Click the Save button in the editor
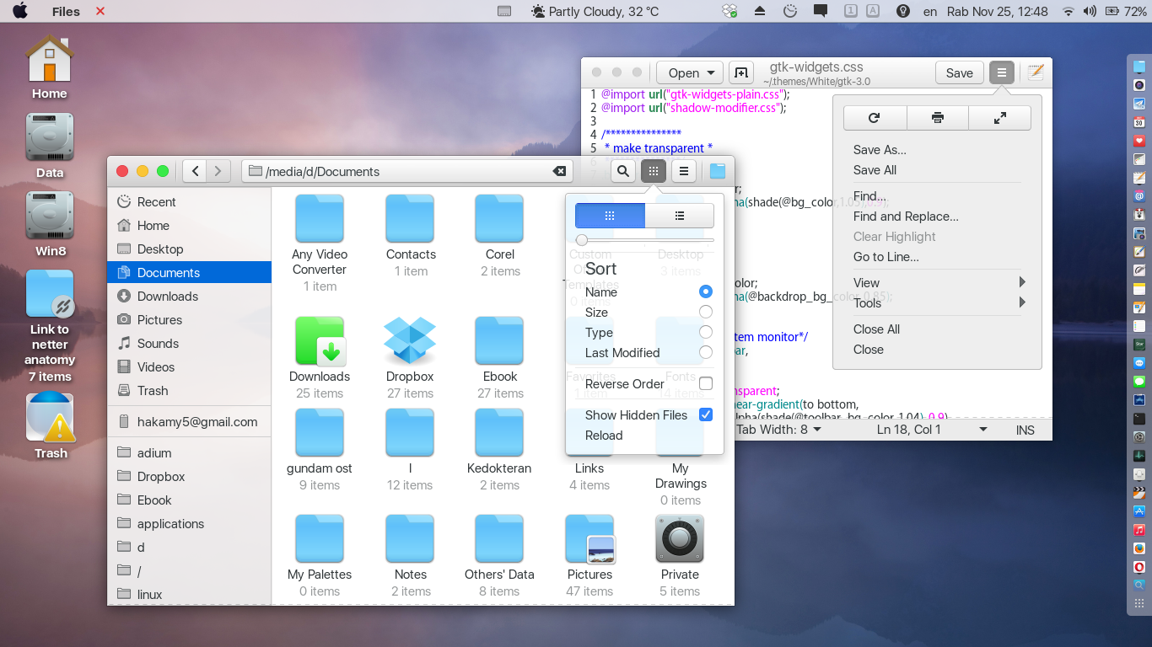The width and height of the screenshot is (1152, 647). 959,72
